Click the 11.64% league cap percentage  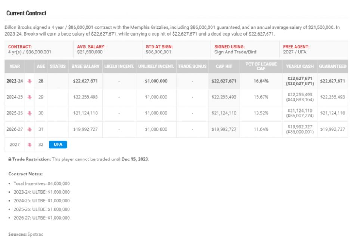click(x=261, y=129)
